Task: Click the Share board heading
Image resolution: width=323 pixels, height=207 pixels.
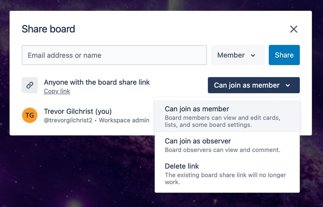Action: (x=48, y=29)
